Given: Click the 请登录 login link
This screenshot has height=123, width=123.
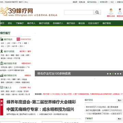Looking at the screenshot, I should pos(75,2).
